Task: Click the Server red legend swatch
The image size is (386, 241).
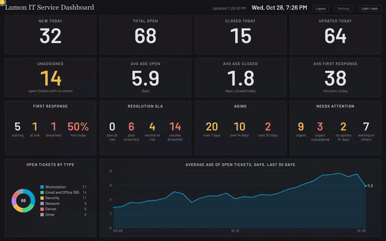Action: coord(42,209)
